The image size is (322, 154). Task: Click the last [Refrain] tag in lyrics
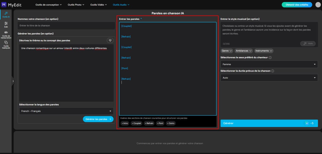[126, 79]
